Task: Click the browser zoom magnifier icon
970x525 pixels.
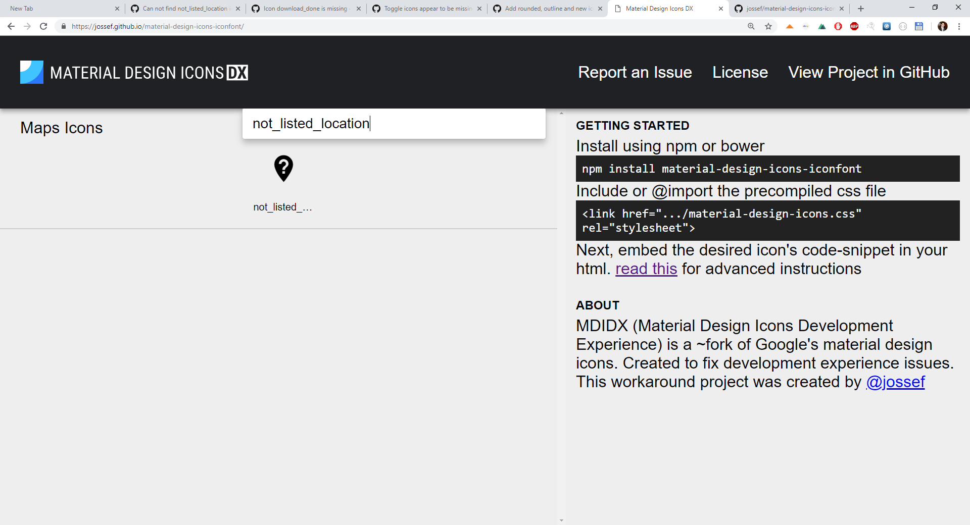Action: point(751,26)
